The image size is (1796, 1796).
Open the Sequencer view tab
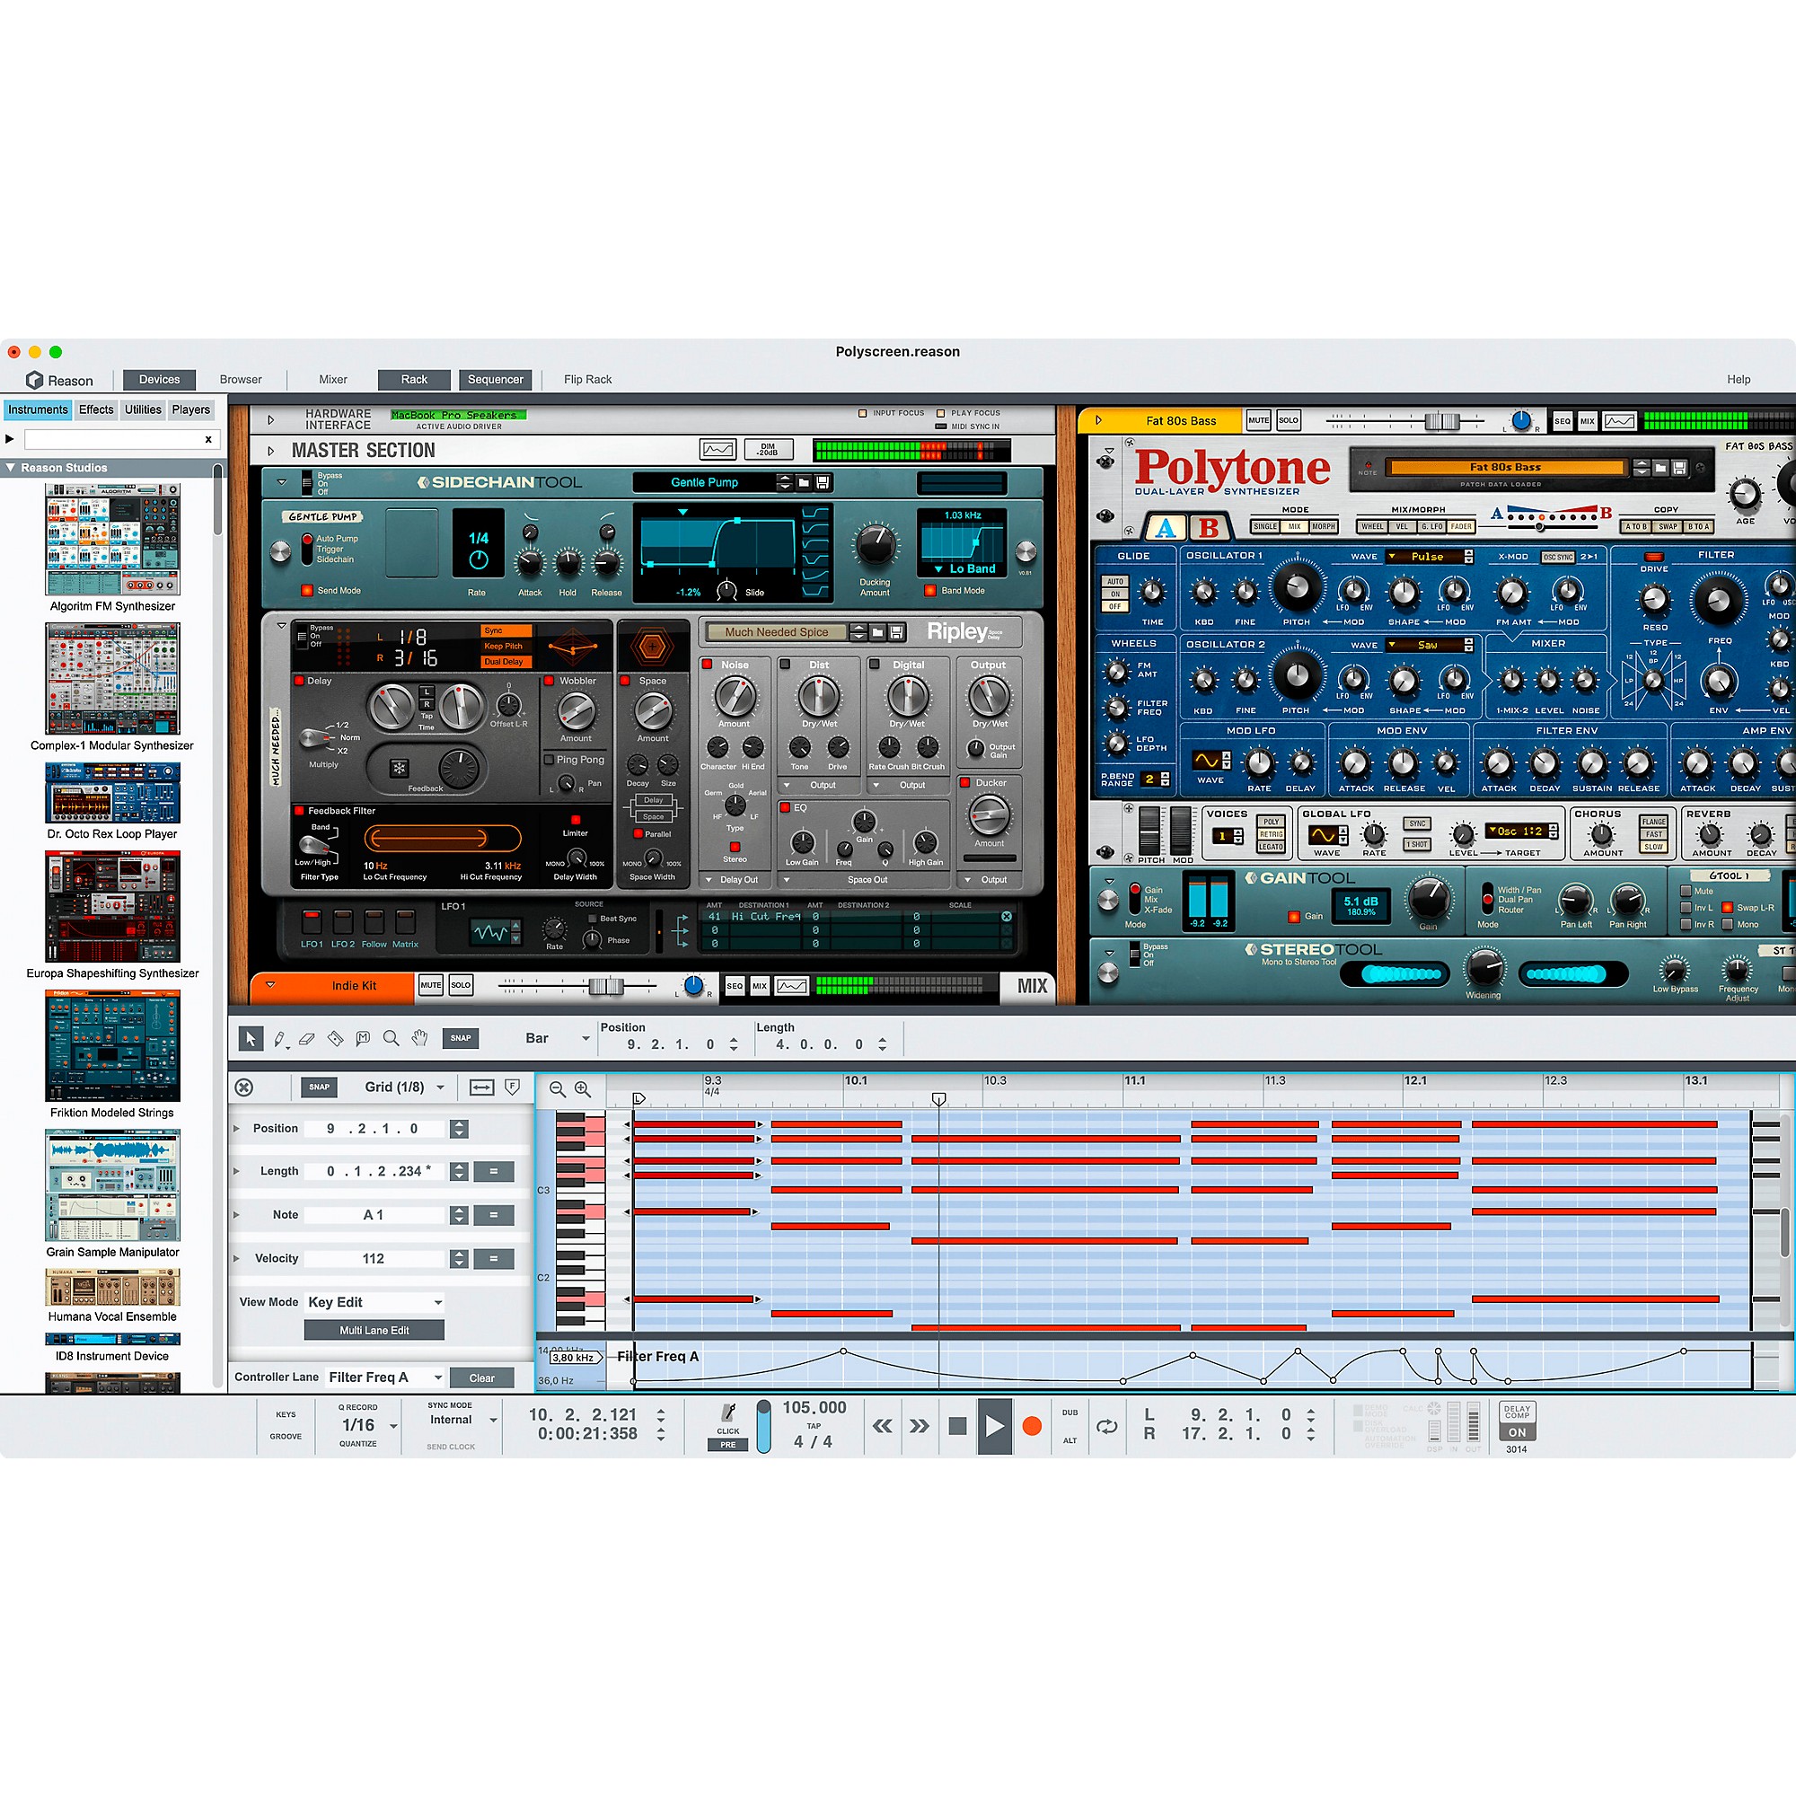point(496,379)
